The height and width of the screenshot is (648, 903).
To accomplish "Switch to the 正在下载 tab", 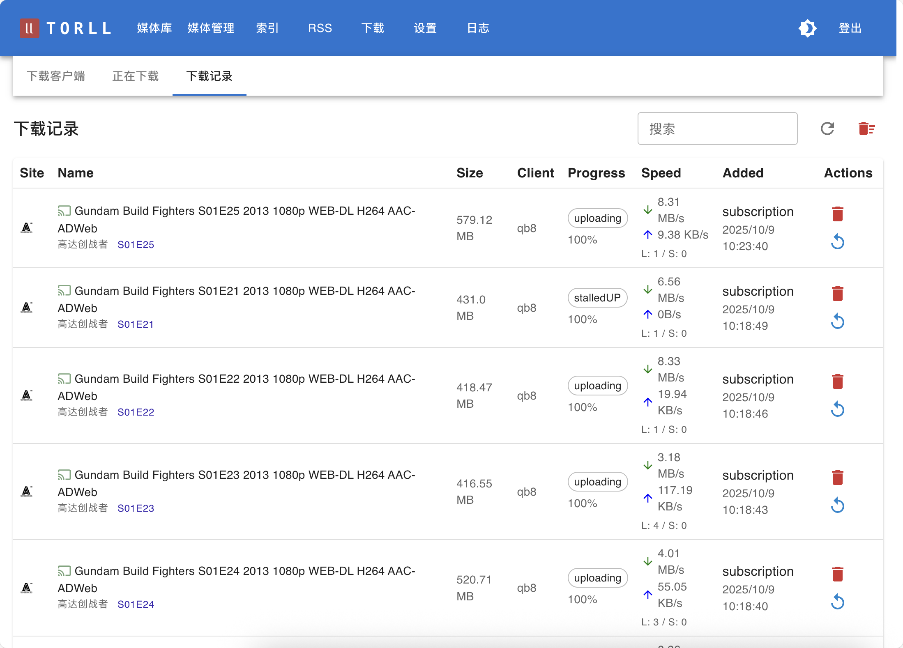I will pos(136,76).
